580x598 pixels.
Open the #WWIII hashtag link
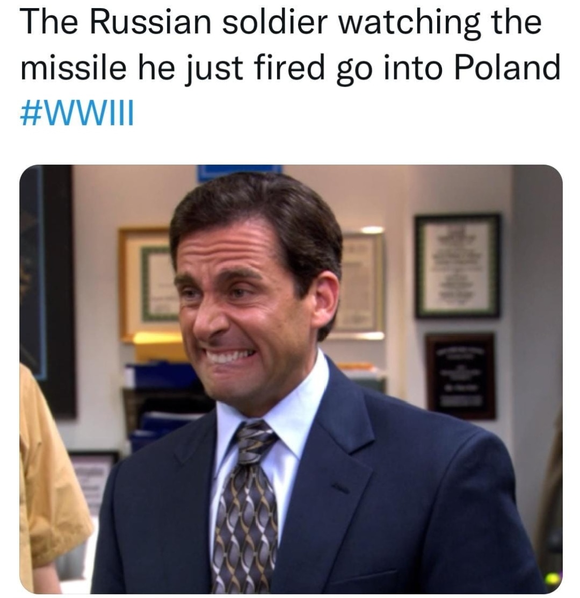(x=77, y=114)
